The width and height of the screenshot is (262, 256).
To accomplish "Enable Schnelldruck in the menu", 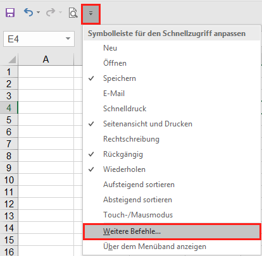I will coord(172,109).
